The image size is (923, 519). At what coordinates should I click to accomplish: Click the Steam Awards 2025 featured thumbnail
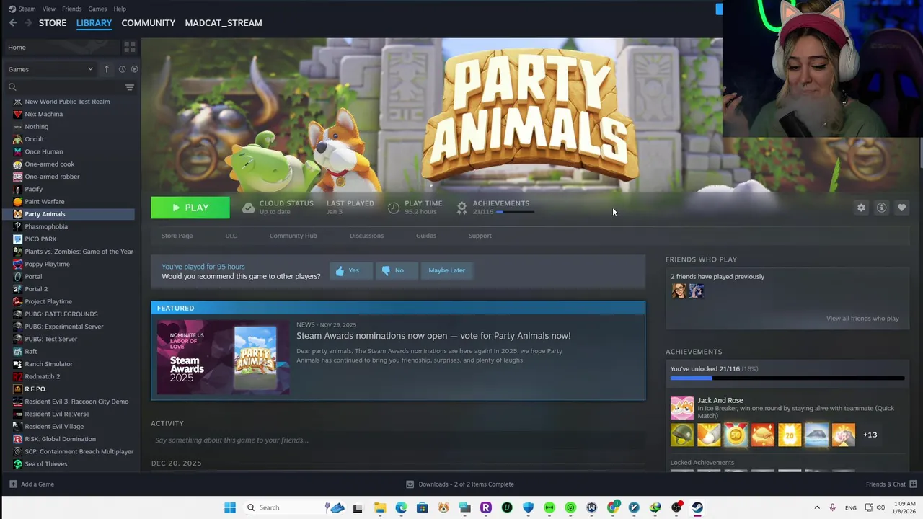(224, 358)
